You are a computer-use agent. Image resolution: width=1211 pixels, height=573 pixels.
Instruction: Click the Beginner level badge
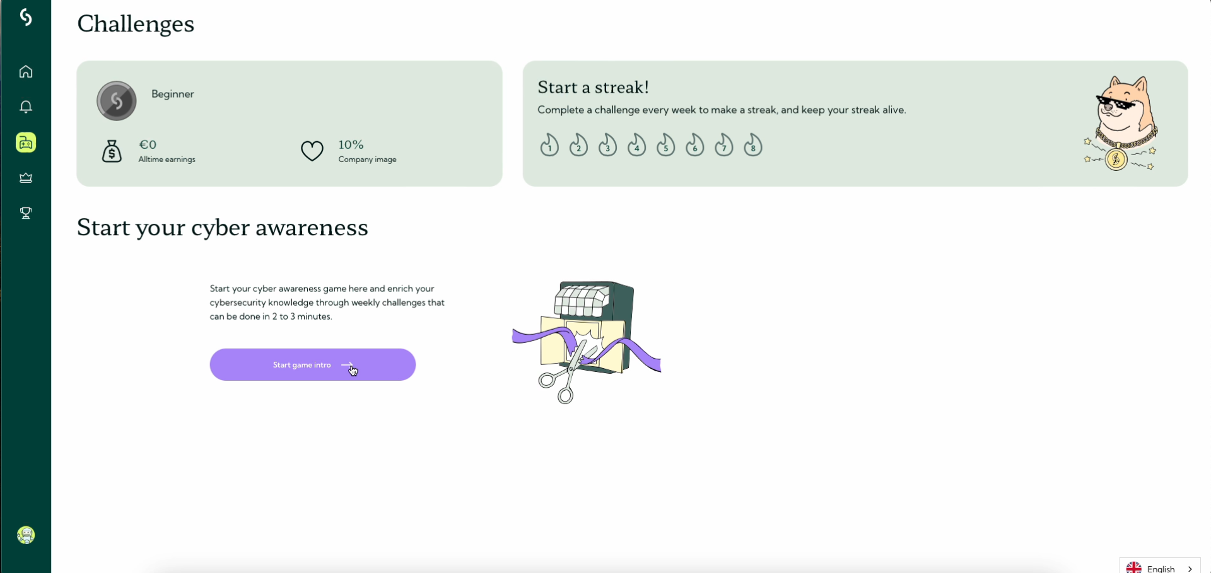coord(117,101)
